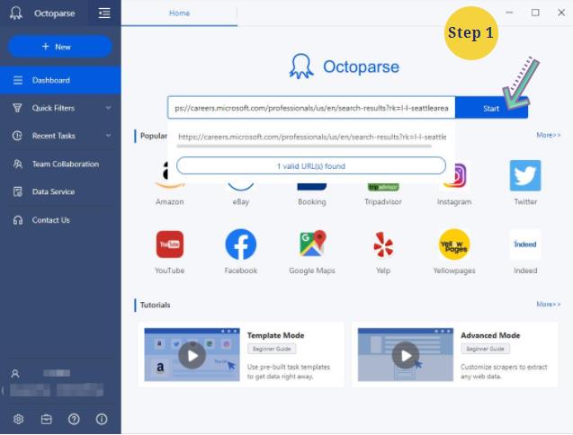Click the user account profile icon
The width and height of the screenshot is (573, 435).
pyautogui.click(x=15, y=374)
